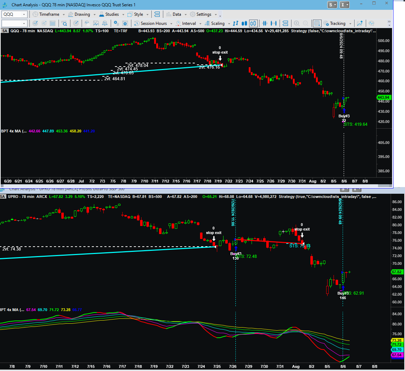Click the Interval clock icon
The height and width of the screenshot is (371, 405).
pyautogui.click(x=178, y=23)
